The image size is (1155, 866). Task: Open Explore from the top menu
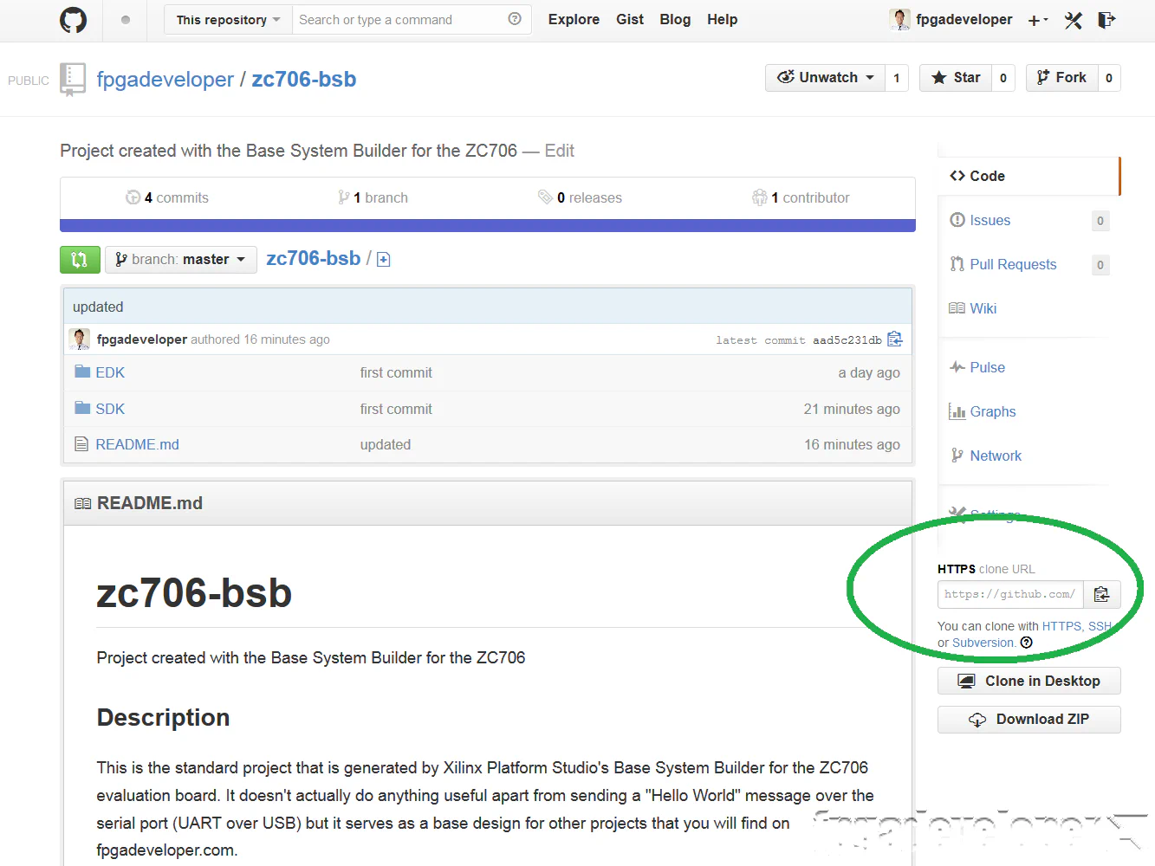coord(574,19)
